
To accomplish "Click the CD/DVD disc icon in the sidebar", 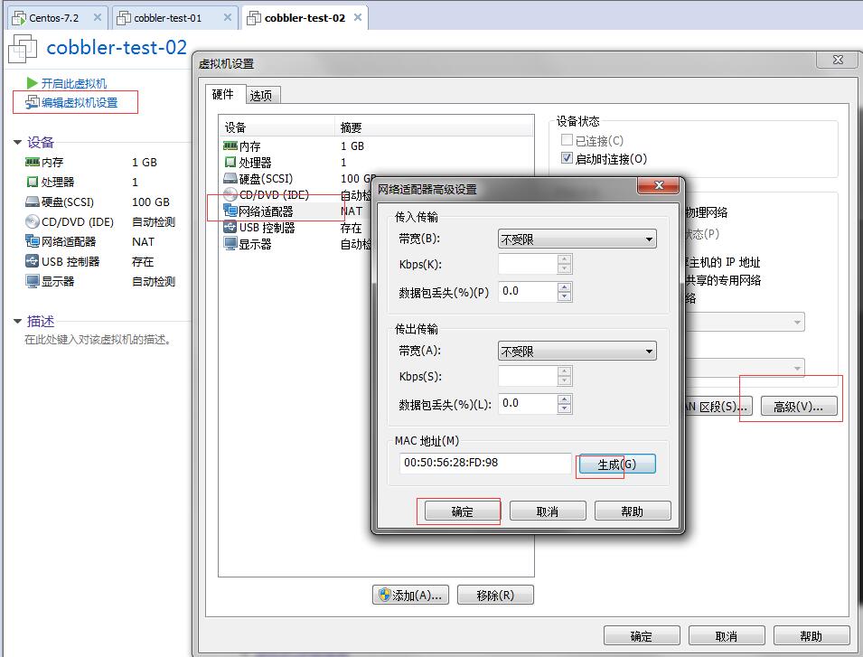I will [x=32, y=221].
